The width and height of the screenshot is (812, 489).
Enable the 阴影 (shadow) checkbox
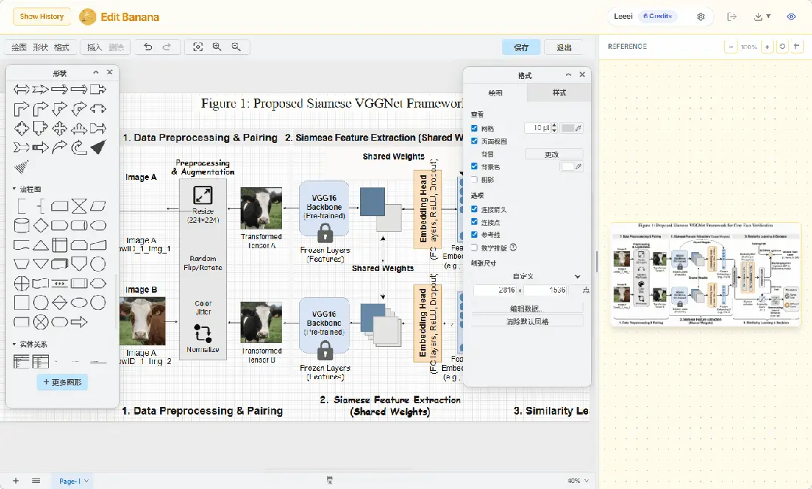point(474,180)
